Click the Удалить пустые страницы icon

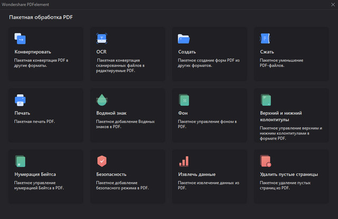click(265, 161)
